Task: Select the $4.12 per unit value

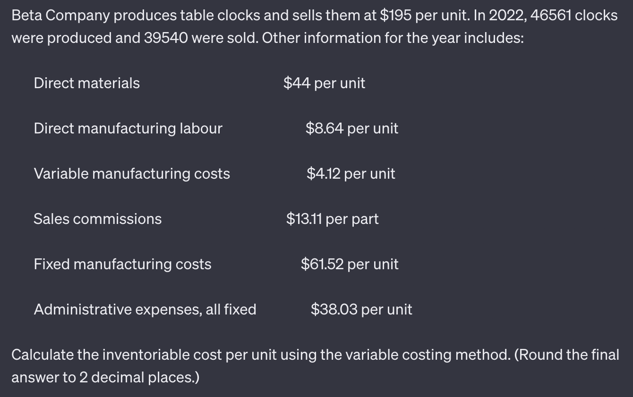Action: pos(351,174)
